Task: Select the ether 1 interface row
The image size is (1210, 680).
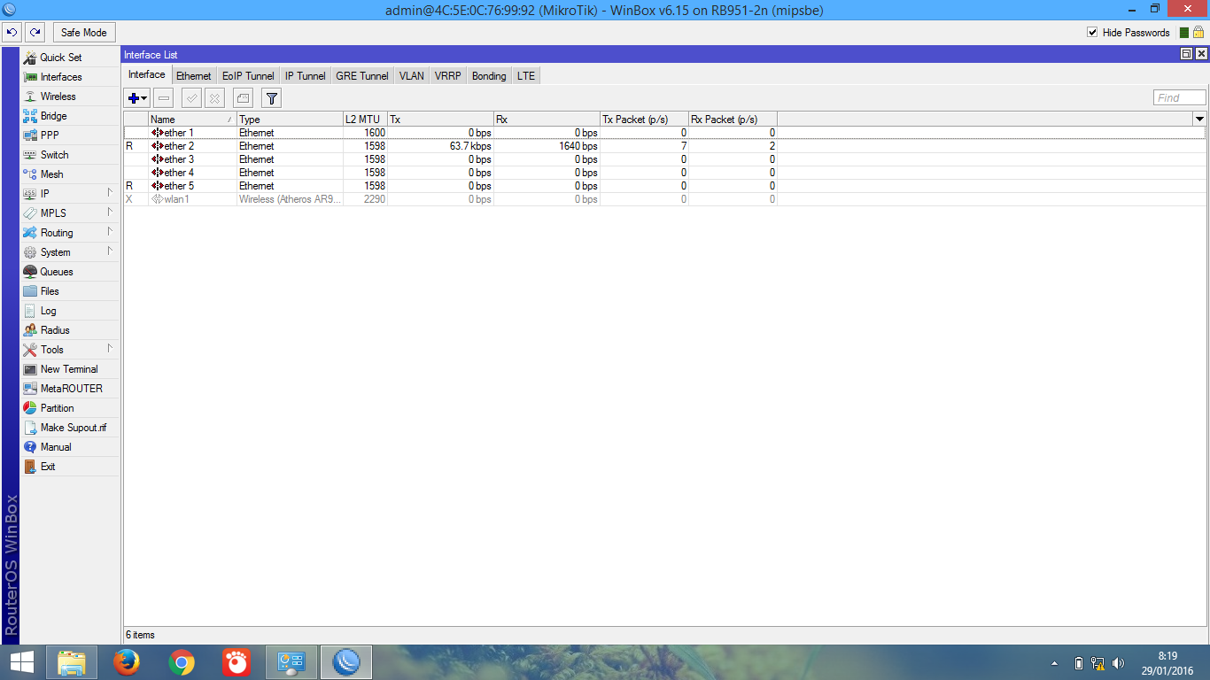Action: (x=664, y=133)
